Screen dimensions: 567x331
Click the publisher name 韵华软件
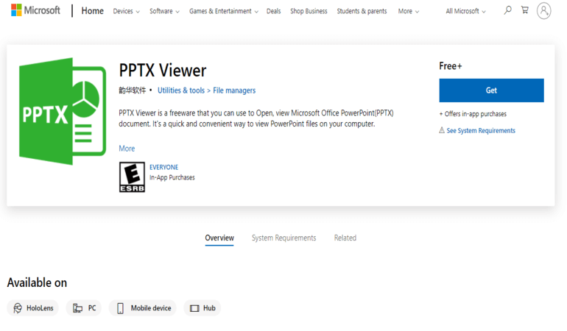click(133, 90)
